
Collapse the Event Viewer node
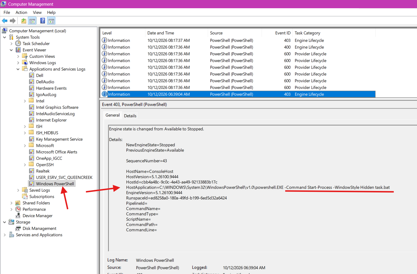point(11,50)
